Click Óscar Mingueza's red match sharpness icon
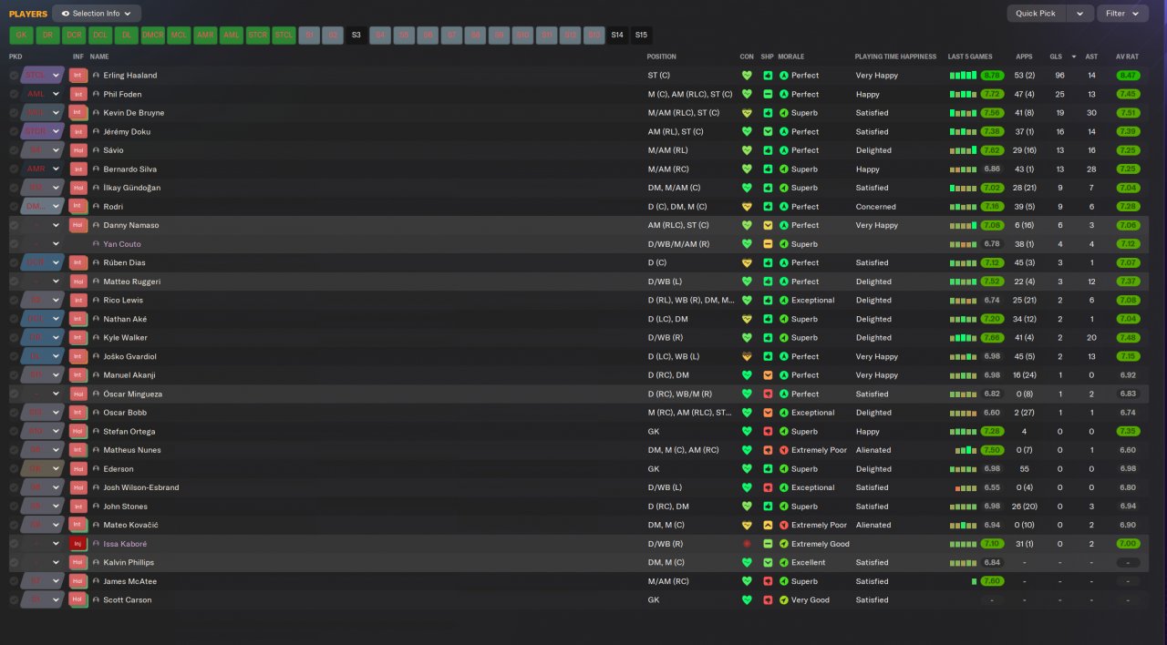The image size is (1167, 645). (768, 394)
